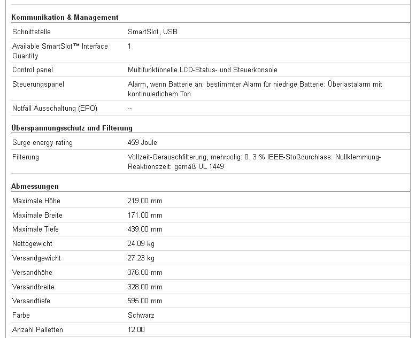
Task: Click the Notfall Ausschaltung (EPO) label
Action: pos(55,109)
